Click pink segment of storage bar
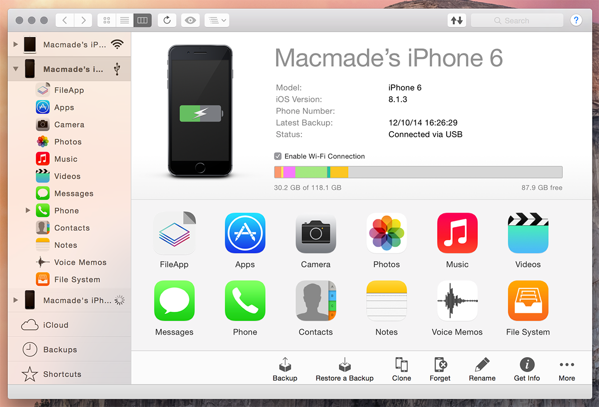The height and width of the screenshot is (407, 599). [x=290, y=172]
